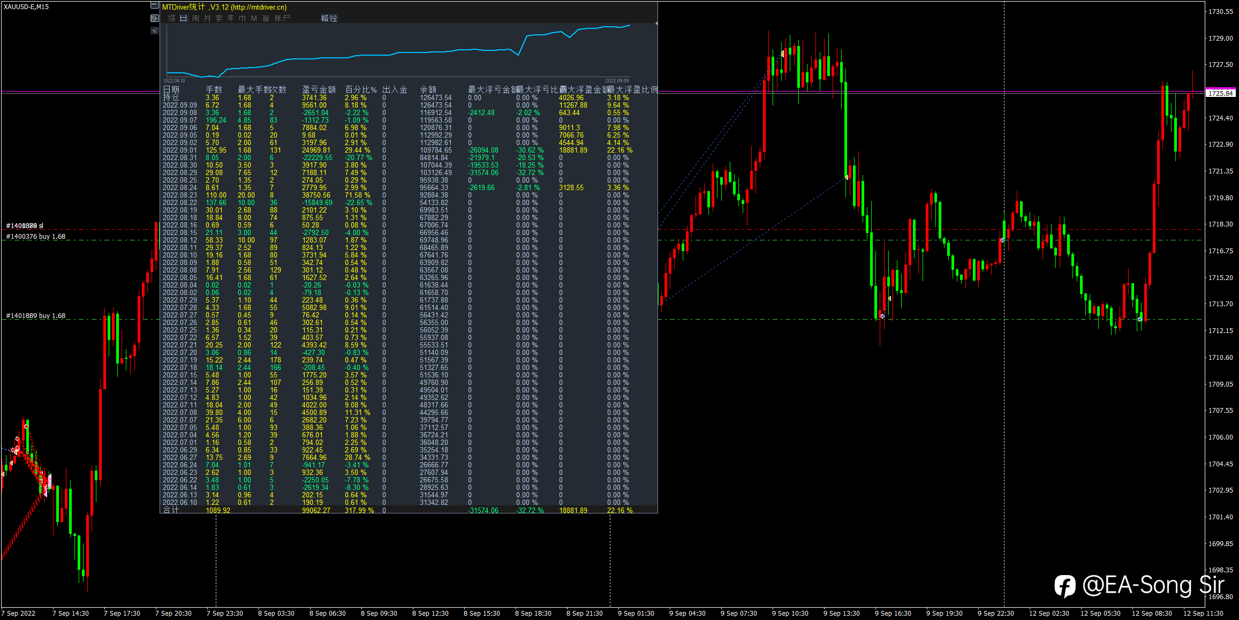Click the collapse panel minus button
This screenshot has width=1239, height=620.
(154, 6)
